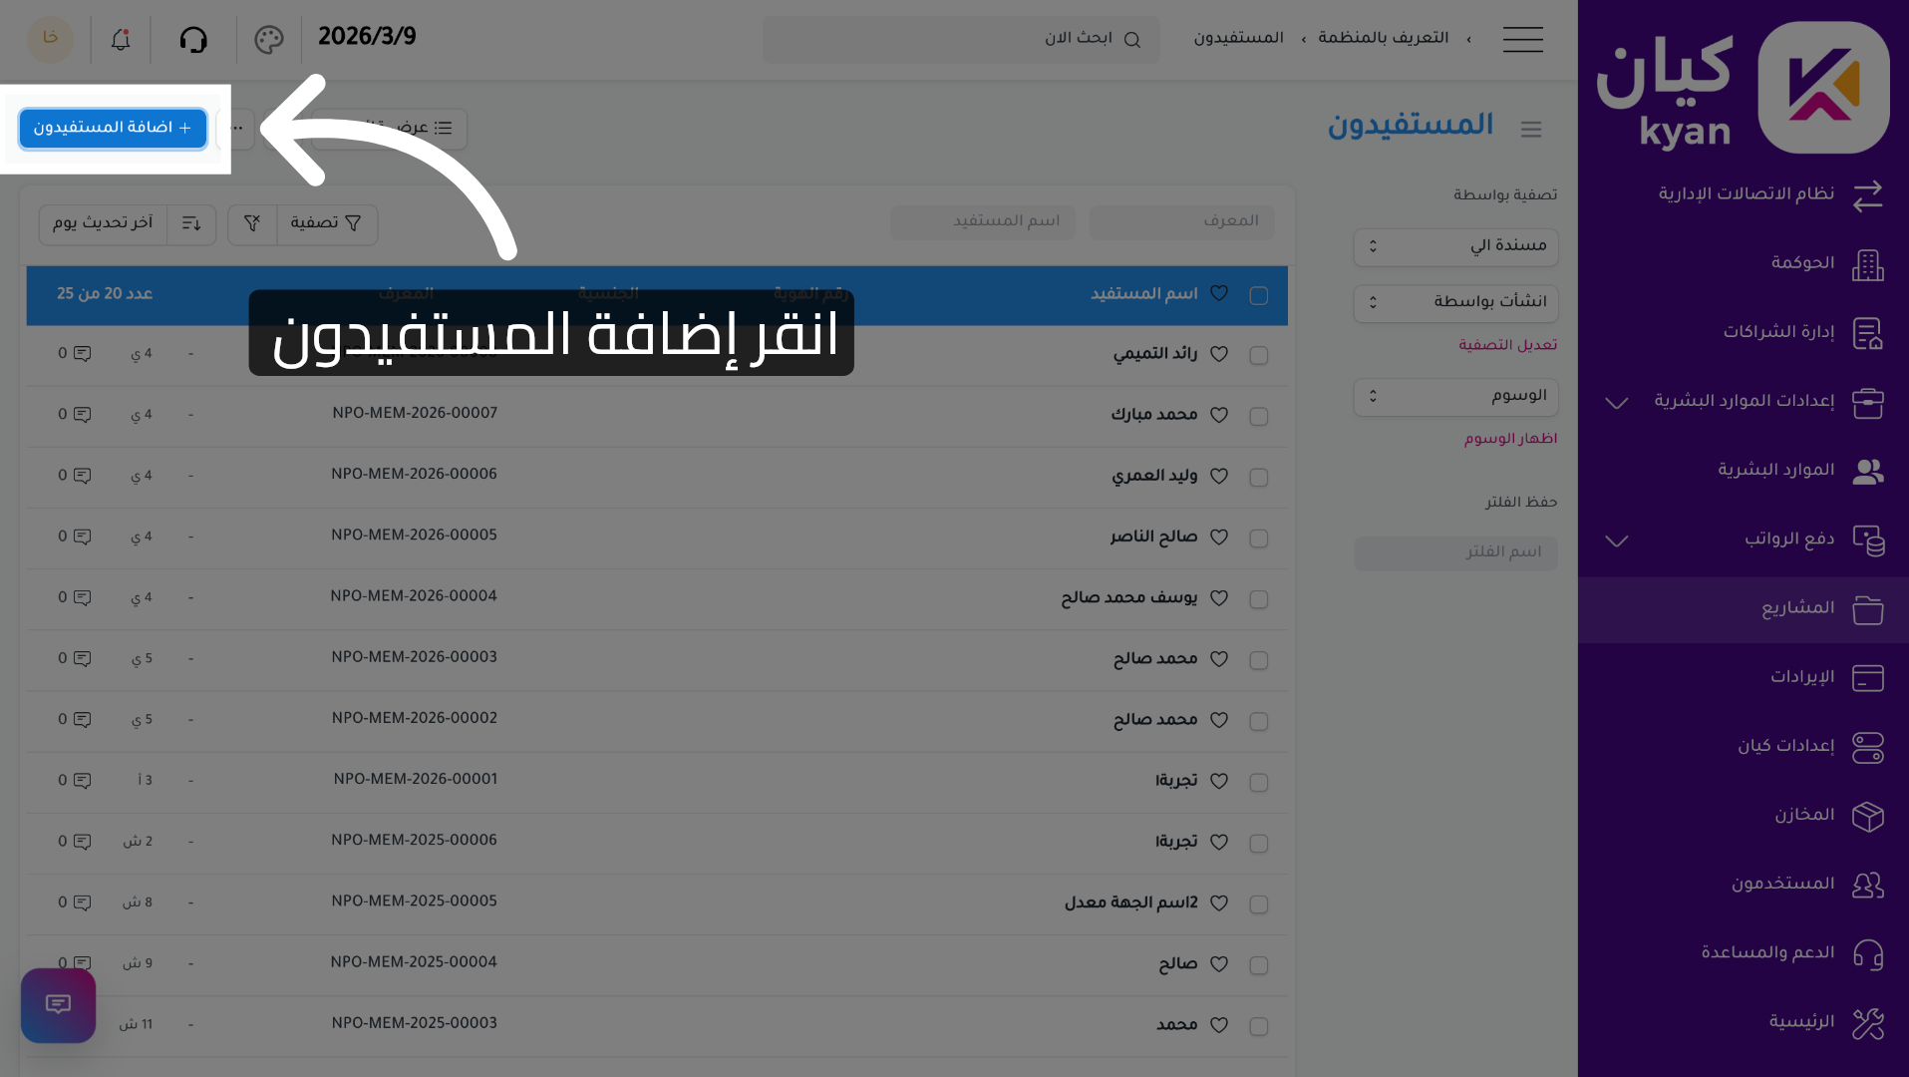This screenshot has width=1909, height=1077.
Task: Open the notifications bell icon
Action: pos(120,39)
